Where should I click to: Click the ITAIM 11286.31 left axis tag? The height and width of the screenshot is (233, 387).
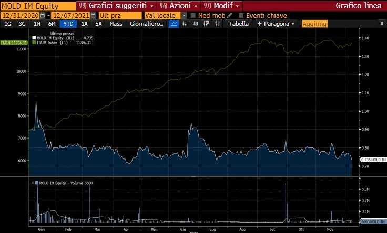pos(14,43)
